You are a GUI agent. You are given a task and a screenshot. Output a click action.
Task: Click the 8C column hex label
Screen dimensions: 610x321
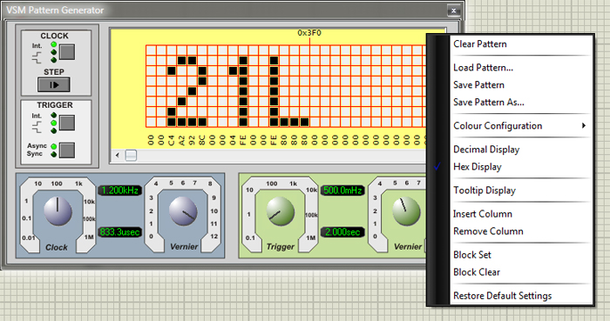coord(201,140)
